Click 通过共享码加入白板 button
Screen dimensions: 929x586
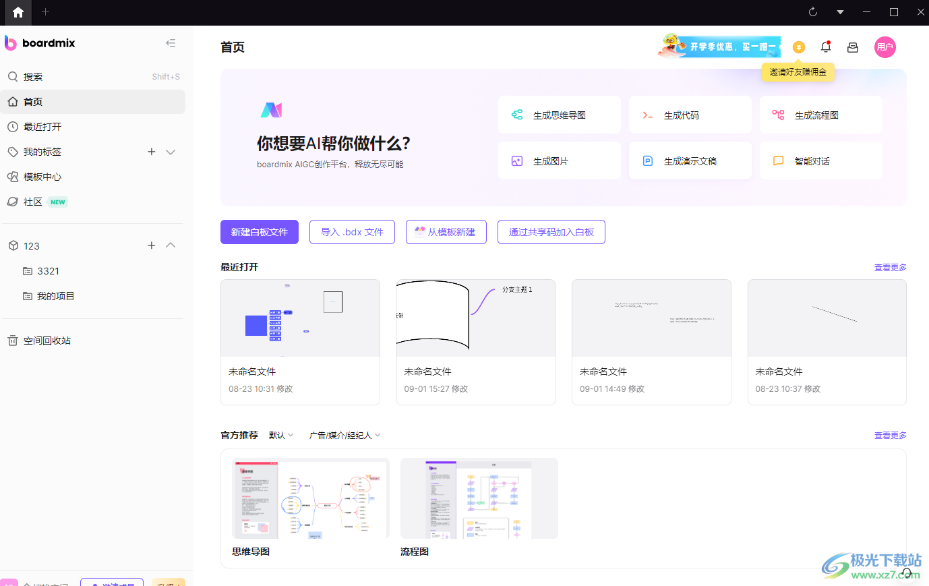(x=551, y=232)
